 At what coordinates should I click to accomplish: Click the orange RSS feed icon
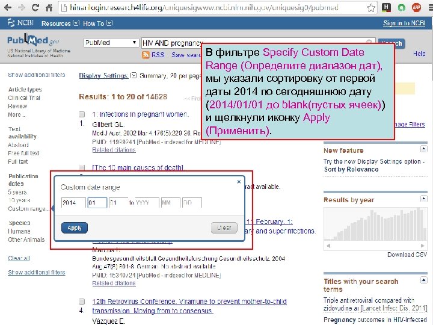coord(146,55)
